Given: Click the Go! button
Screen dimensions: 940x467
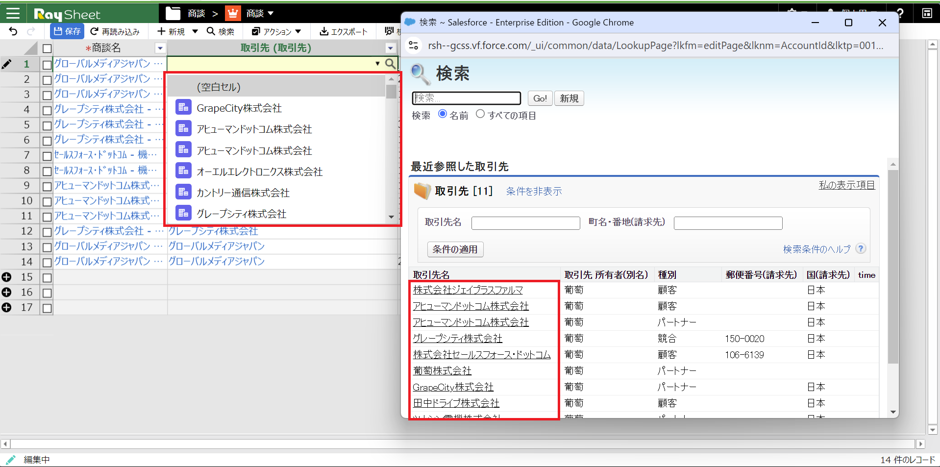Looking at the screenshot, I should click(540, 98).
